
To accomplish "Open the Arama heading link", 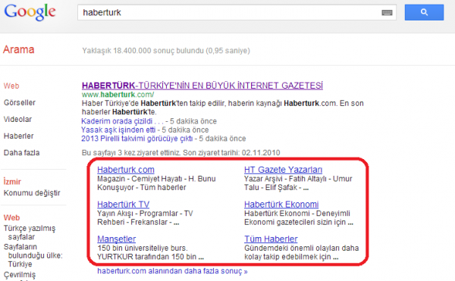I will click(18, 49).
